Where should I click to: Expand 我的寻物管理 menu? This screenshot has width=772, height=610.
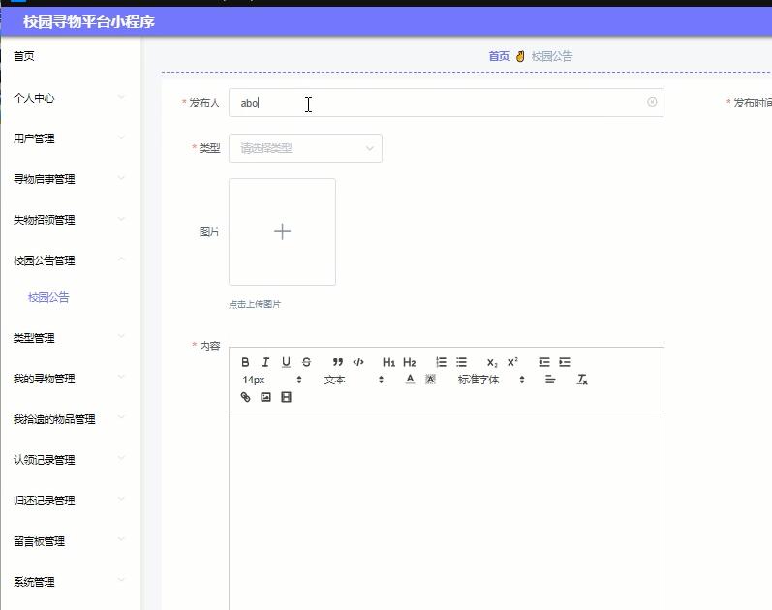(69, 379)
